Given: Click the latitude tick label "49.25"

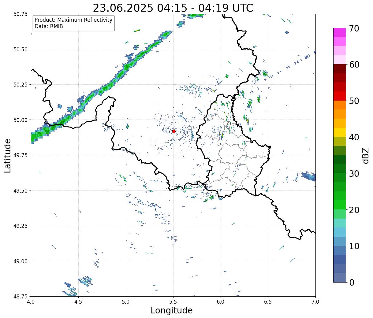Looking at the screenshot, I should coord(21,226).
